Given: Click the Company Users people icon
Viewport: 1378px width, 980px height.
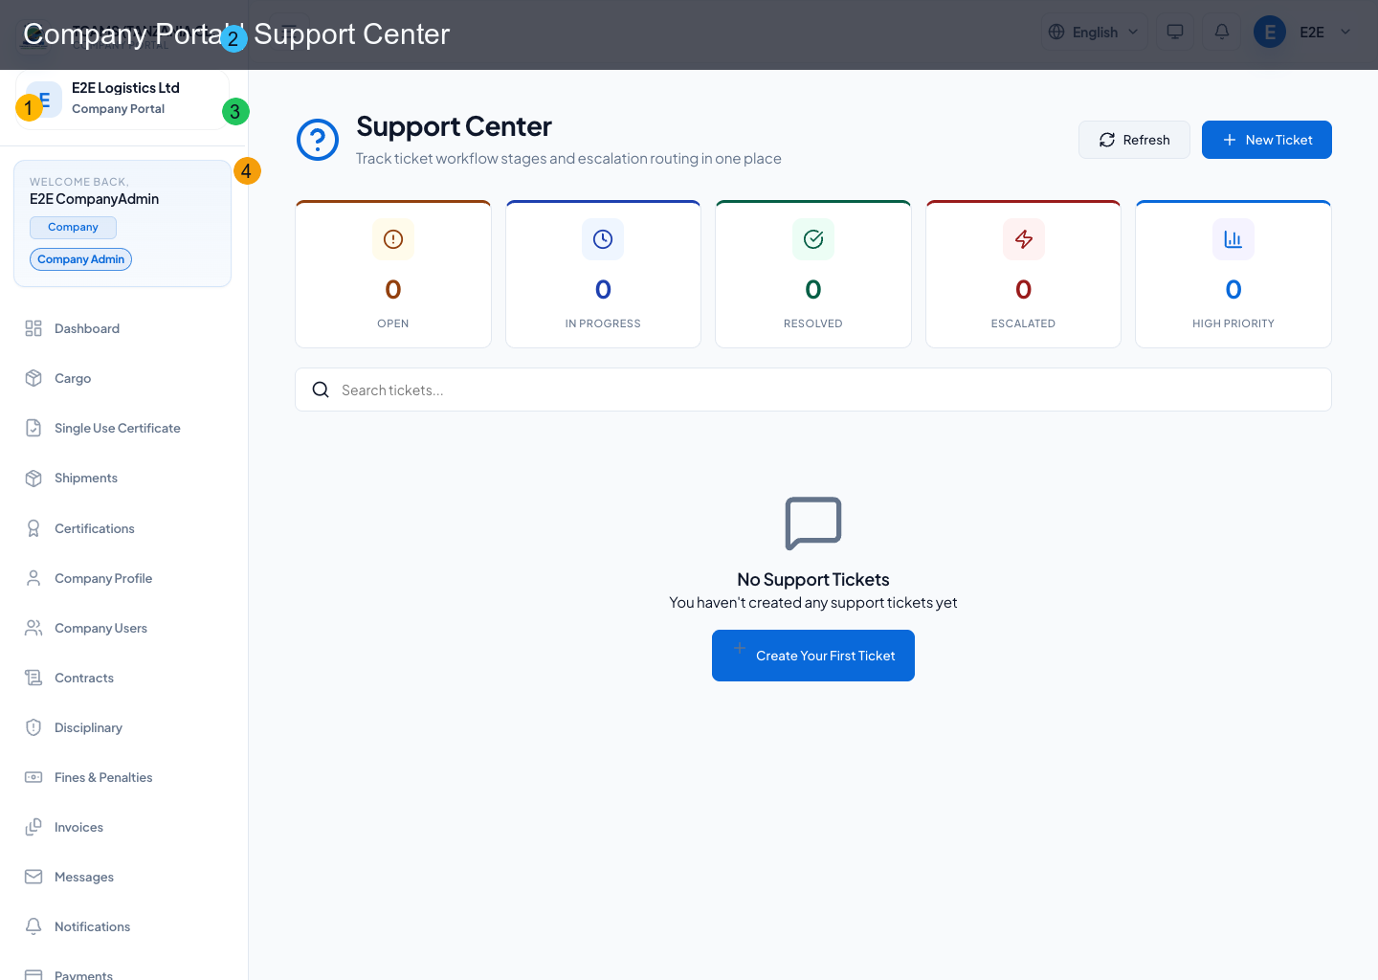Looking at the screenshot, I should (33, 628).
